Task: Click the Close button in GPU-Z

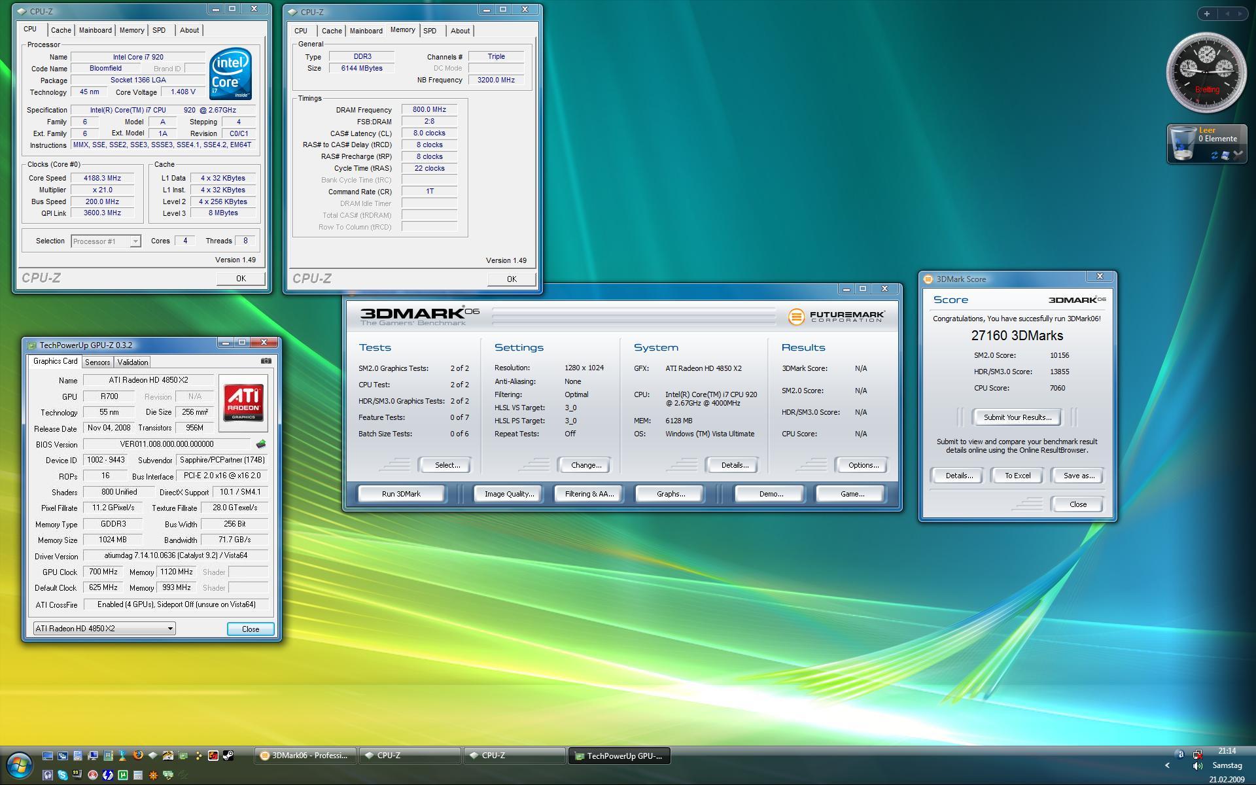Action: point(251,629)
